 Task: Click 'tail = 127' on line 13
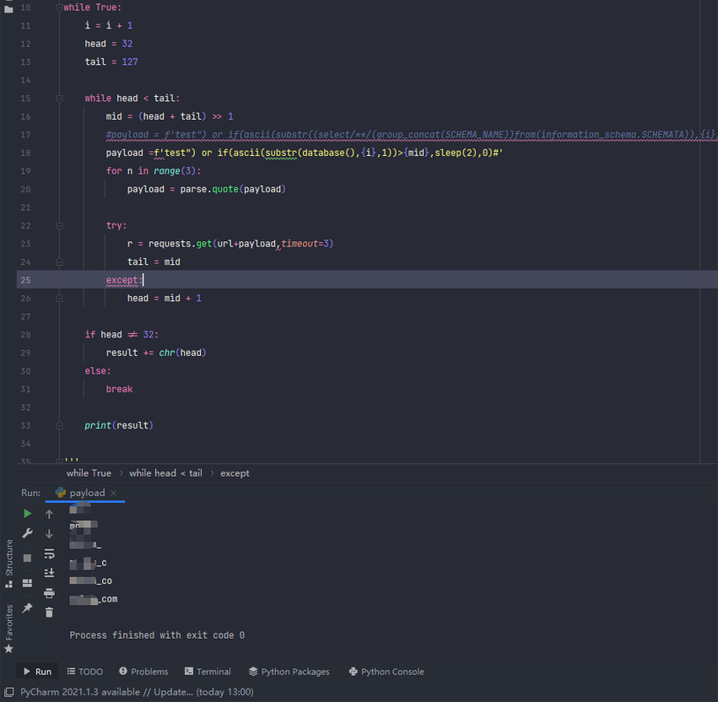(111, 62)
